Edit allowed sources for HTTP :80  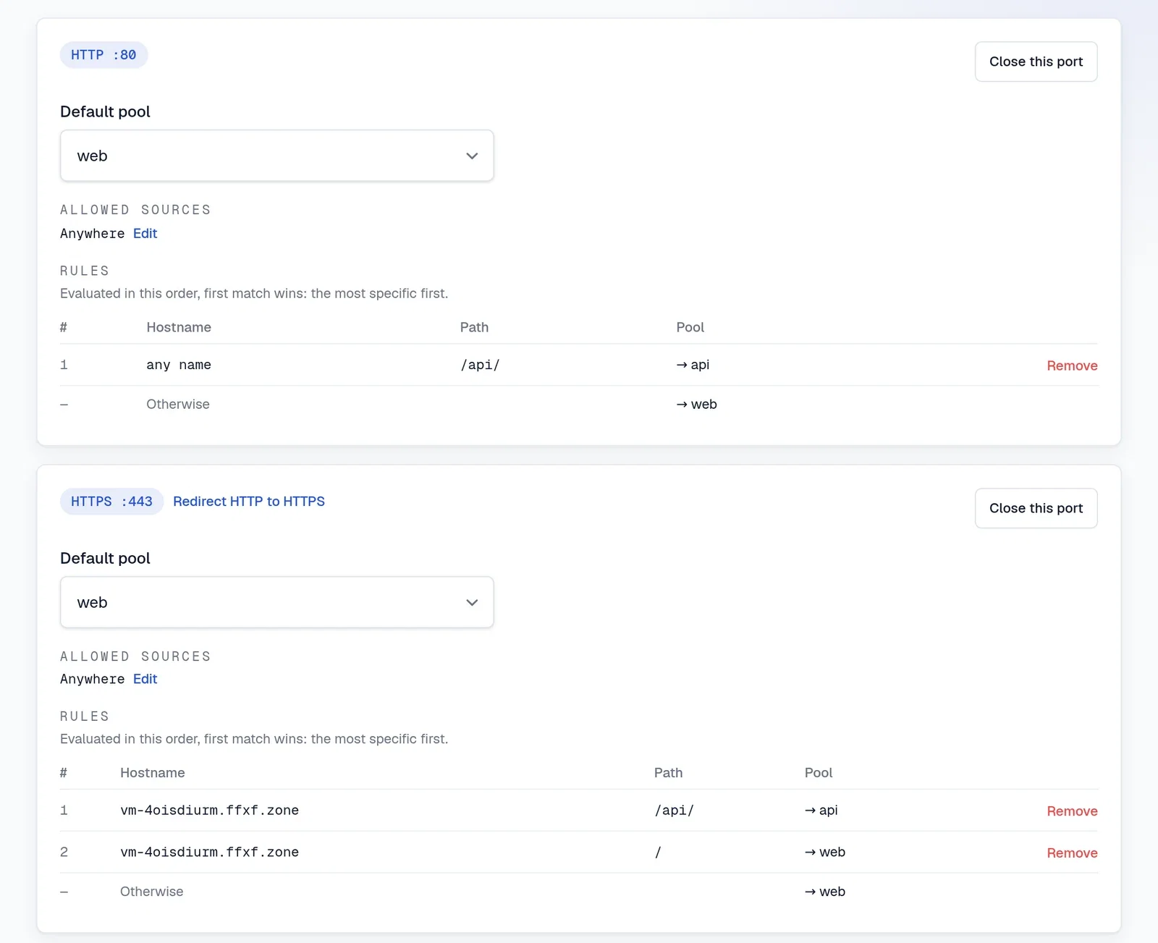tap(145, 233)
